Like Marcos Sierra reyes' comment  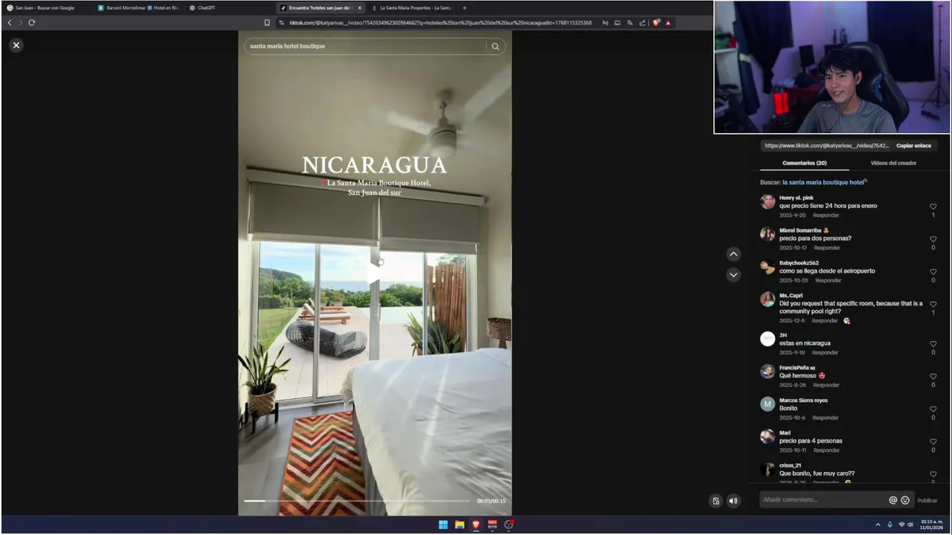(933, 409)
